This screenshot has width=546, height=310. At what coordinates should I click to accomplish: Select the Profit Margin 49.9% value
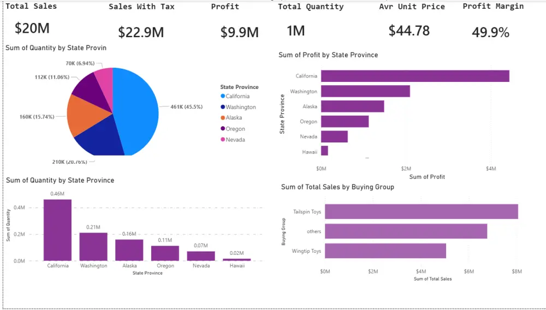490,33
